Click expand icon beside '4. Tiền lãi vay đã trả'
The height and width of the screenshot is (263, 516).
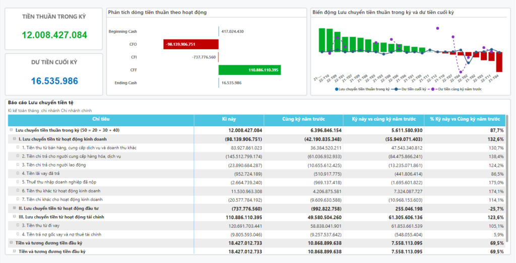(18, 173)
